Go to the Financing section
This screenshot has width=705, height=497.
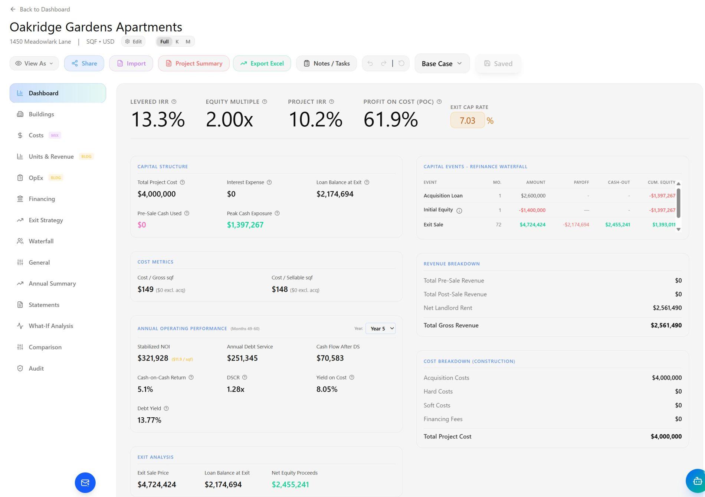pyautogui.click(x=58, y=199)
